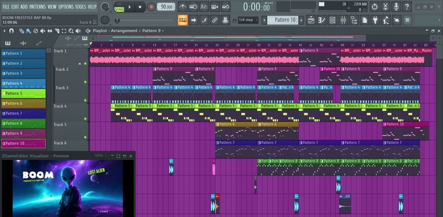
Task: Click the question mark help icon
Action: pyautogui.click(x=407, y=6)
